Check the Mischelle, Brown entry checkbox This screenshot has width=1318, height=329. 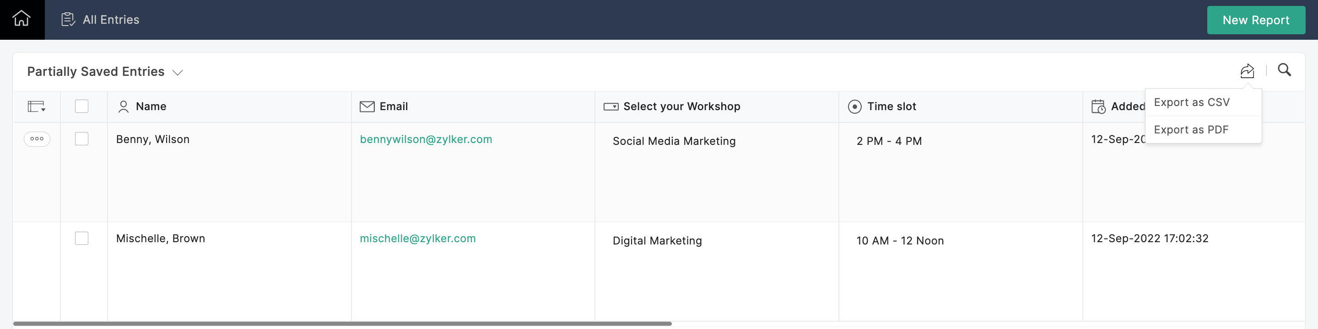pyautogui.click(x=82, y=238)
